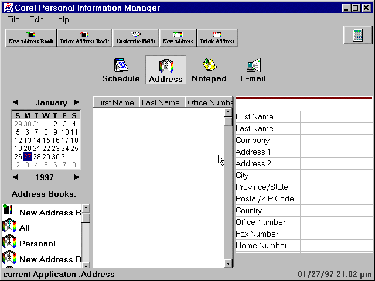375x281 pixels.
Task: Select New Address B with plus icon
Action: [42, 211]
